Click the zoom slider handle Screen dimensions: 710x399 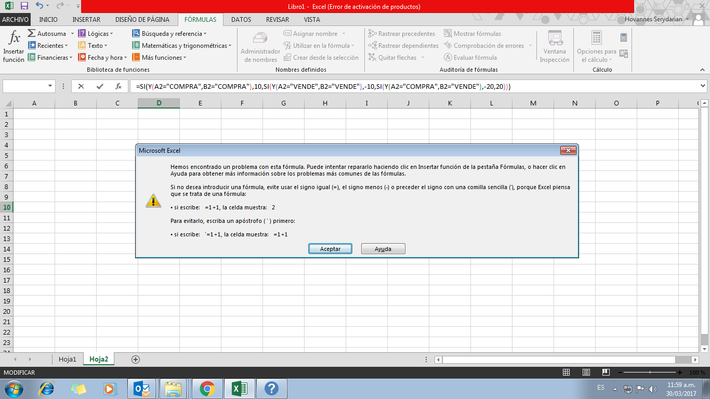pyautogui.click(x=651, y=373)
